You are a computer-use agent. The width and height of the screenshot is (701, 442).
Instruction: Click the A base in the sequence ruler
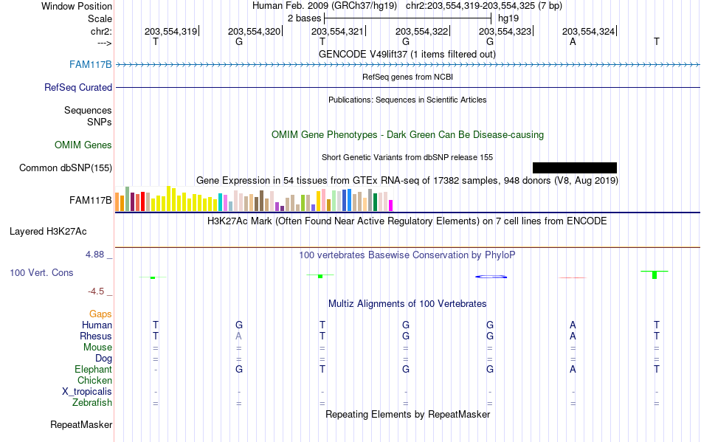[573, 42]
